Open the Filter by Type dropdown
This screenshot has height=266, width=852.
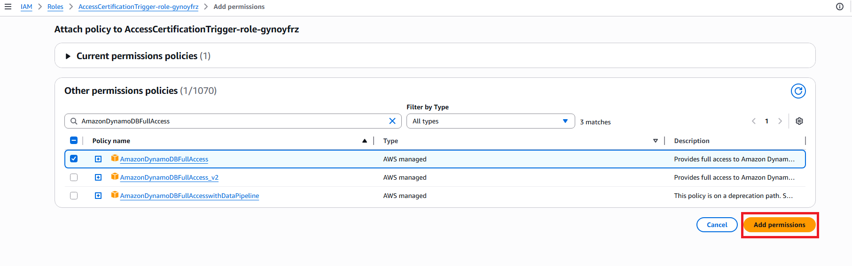tap(491, 121)
